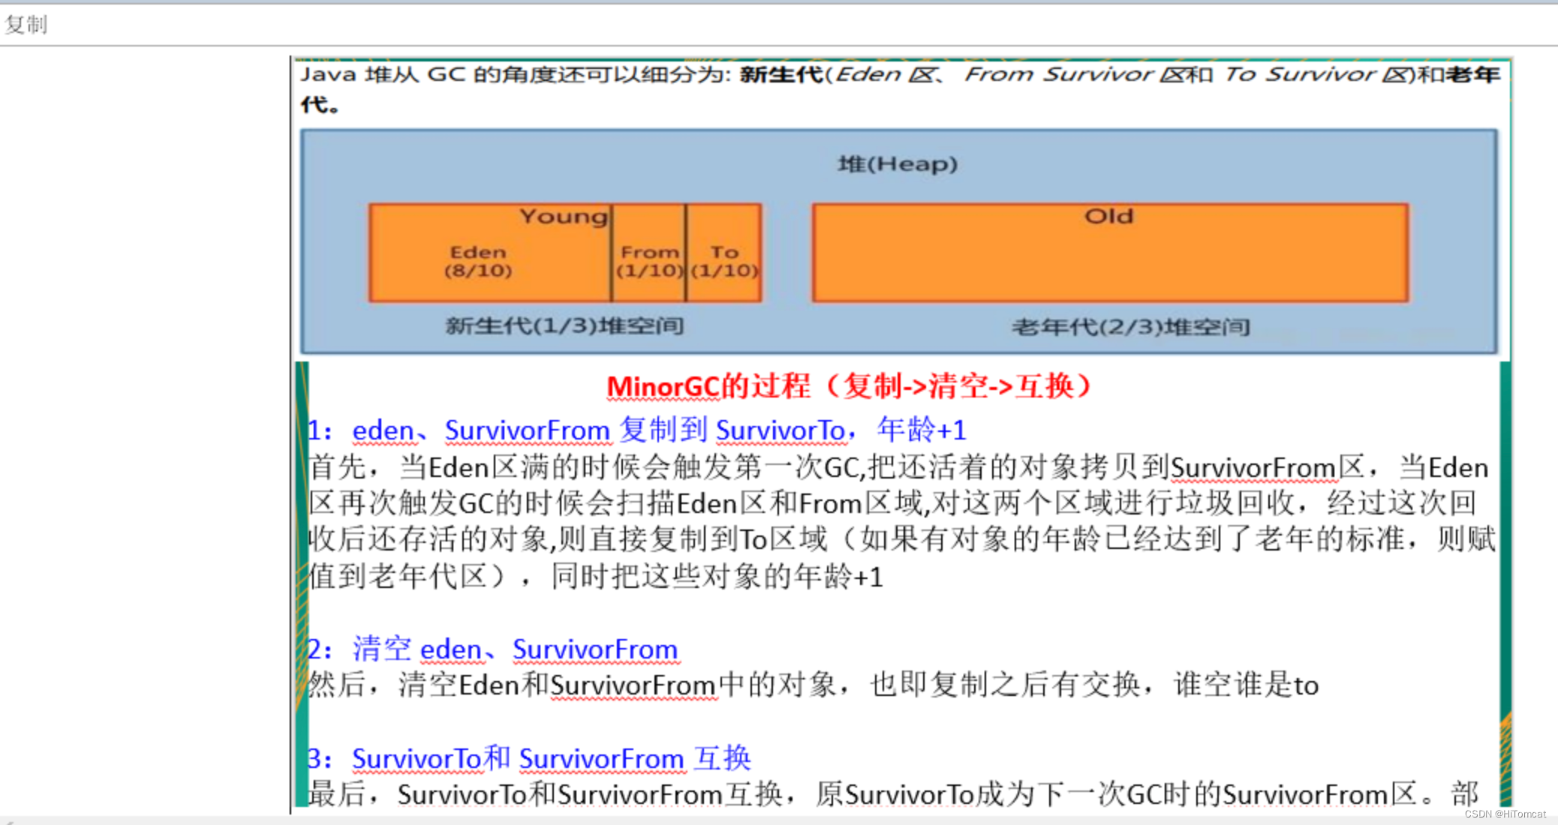Click the 堆(Heap) title label
This screenshot has height=825, width=1558.
[898, 163]
